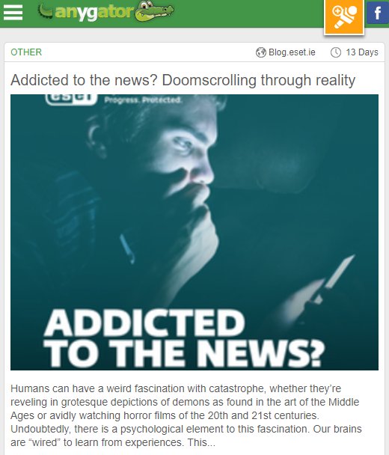Open the orange search microphone button
Image resolution: width=389 pixels, height=455 pixels.
point(344,16)
